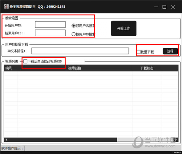Click the app logo icon in title bar
This screenshot has height=154, width=182.
click(x=6, y=6)
